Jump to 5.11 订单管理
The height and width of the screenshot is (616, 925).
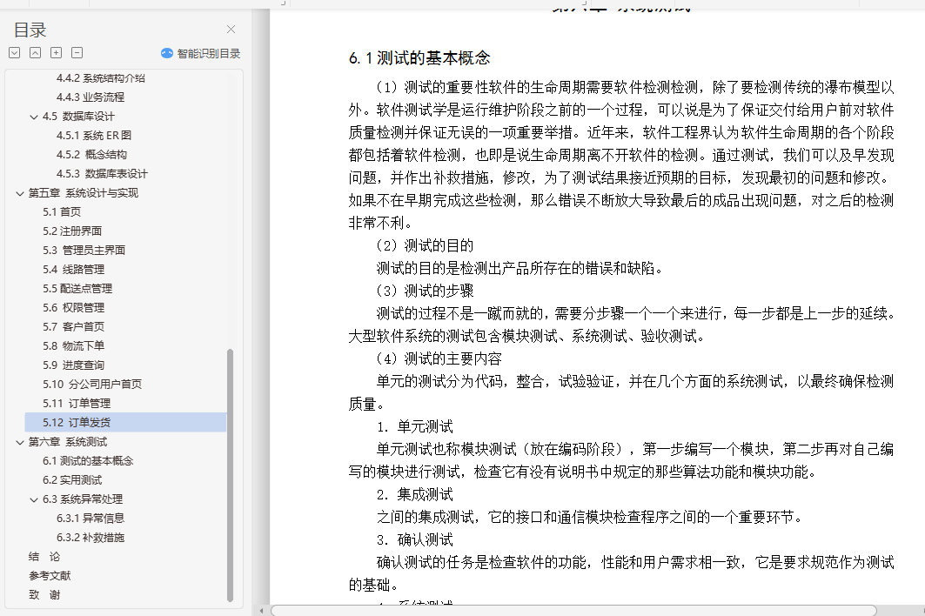76,404
